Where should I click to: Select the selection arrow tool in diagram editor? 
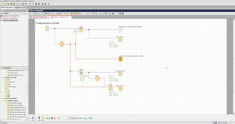30,13
